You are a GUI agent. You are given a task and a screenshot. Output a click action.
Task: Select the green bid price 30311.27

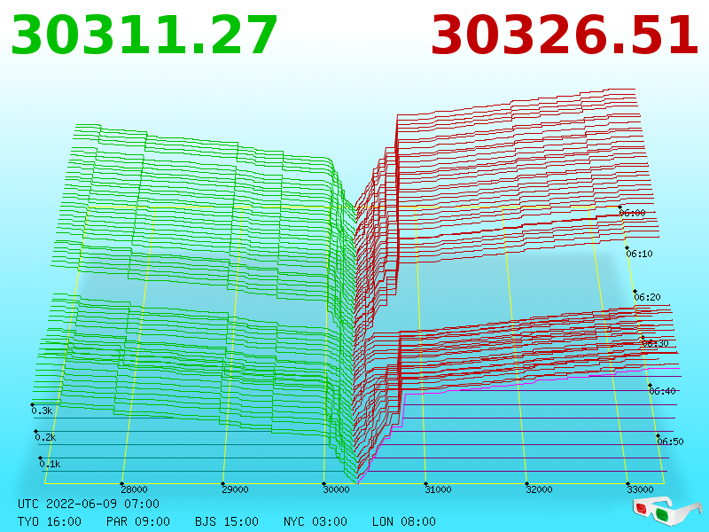(144, 35)
